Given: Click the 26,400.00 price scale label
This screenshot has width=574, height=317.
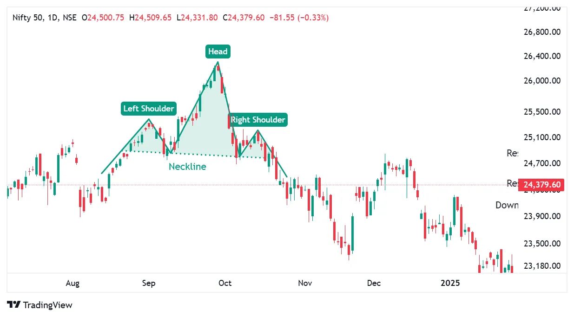Looking at the screenshot, I should (x=542, y=56).
